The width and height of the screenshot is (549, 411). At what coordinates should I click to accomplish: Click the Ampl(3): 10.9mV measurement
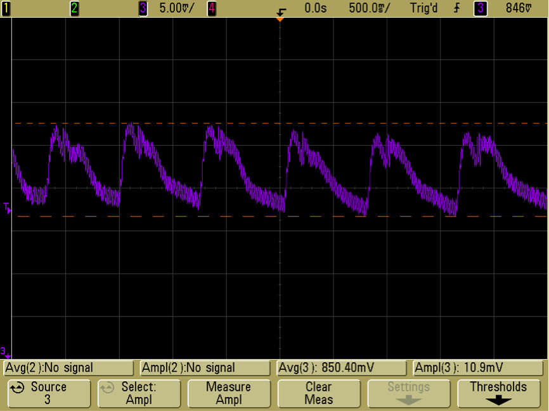pyautogui.click(x=478, y=368)
